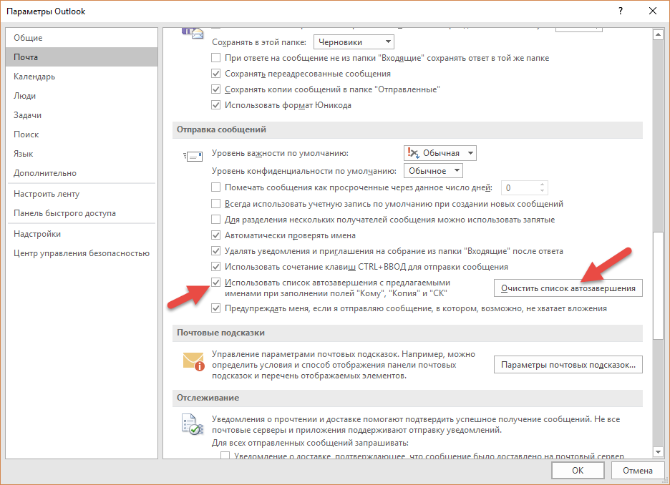Open the Люди settings category
Viewport: 670px width, 485px height.
click(x=82, y=96)
